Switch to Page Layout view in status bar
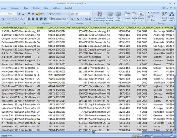Image resolution: width=177 pixels, height=138 pixels. 138,136
